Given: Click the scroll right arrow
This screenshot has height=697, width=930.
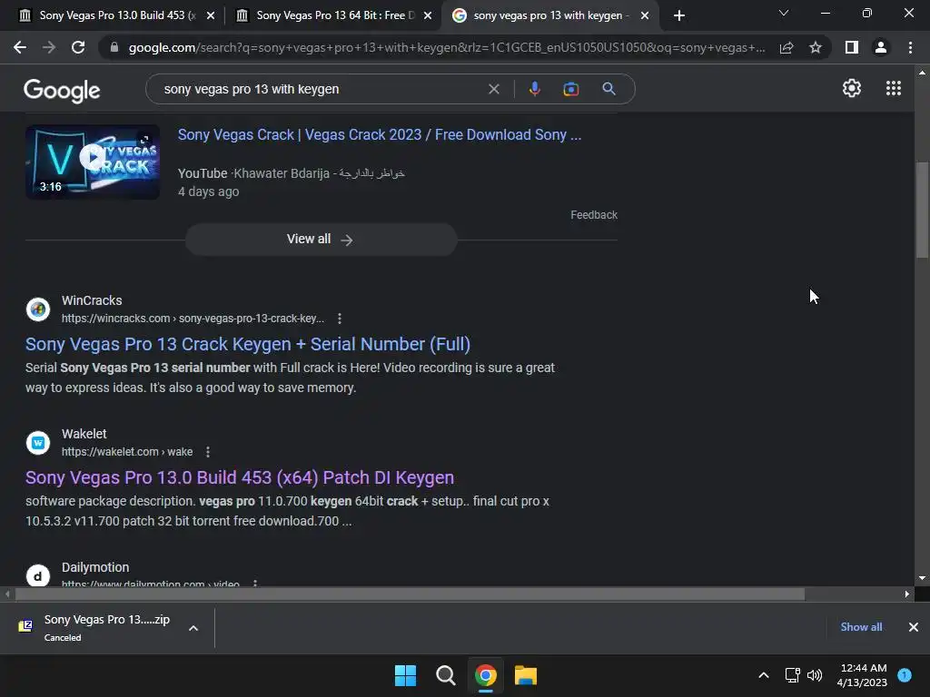Looking at the screenshot, I should [x=907, y=594].
